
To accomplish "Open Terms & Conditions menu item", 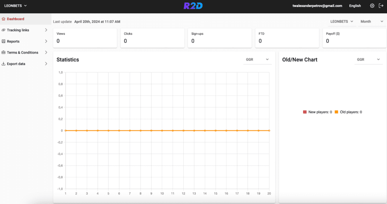I will click(x=22, y=52).
